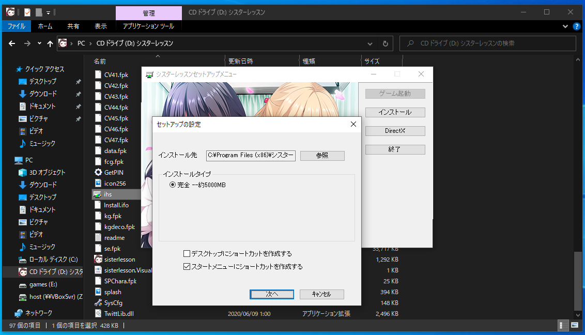Open the address bar history dropdown
585x335 pixels.
(x=370, y=43)
